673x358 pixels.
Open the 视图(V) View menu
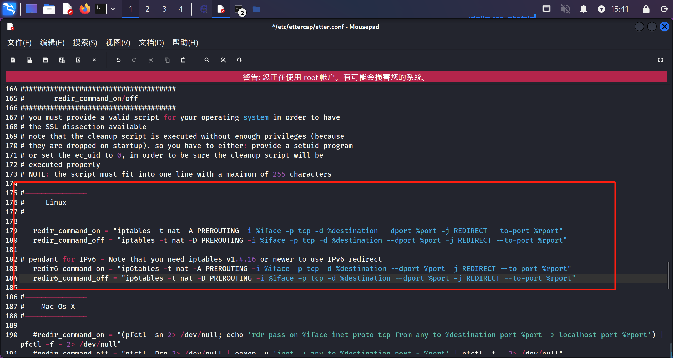point(118,43)
